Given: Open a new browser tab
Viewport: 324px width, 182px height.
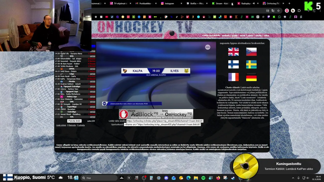Looking at the screenshot, I should pos(289,4).
